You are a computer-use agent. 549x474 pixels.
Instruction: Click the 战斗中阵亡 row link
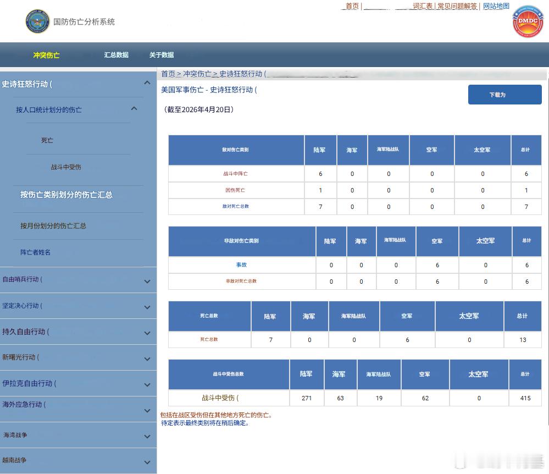235,174
